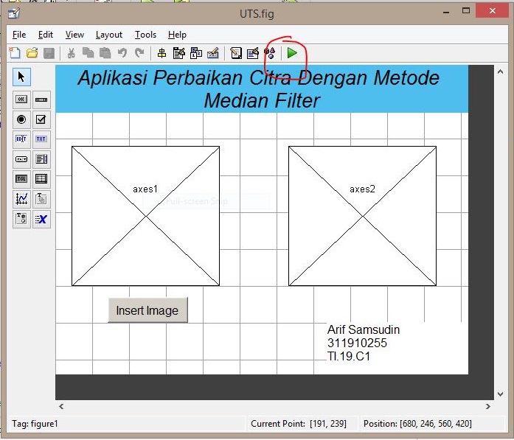Open the Align Objects tool
514x440 pixels.
point(162,53)
